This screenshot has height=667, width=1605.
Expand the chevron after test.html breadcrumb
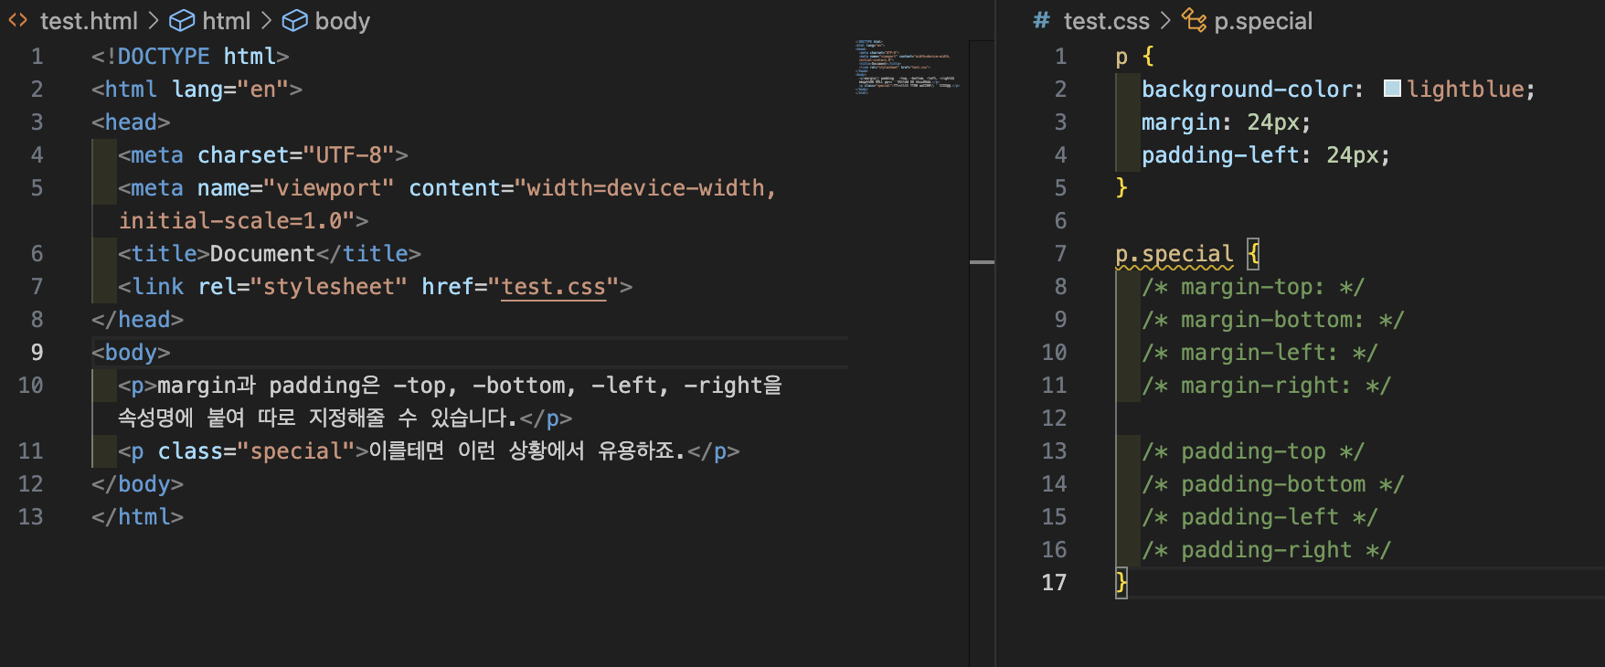click(x=154, y=20)
